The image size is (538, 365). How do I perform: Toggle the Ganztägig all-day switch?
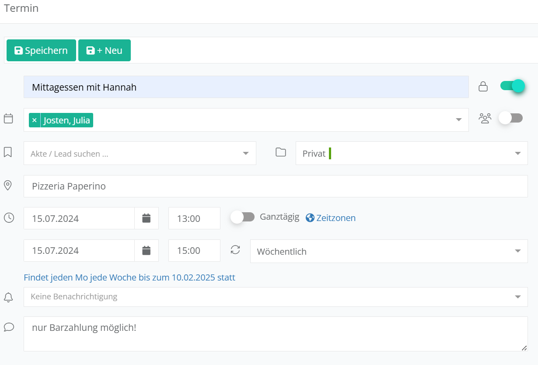(243, 217)
